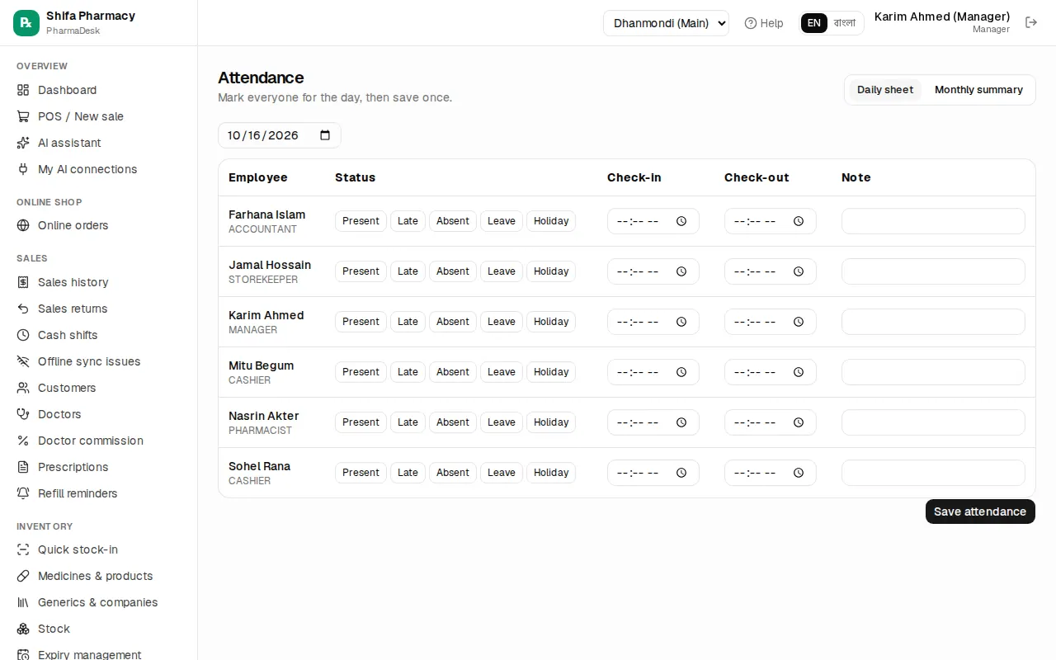Open Doctors stethoscope icon
This screenshot has height=660, width=1056.
23,414
